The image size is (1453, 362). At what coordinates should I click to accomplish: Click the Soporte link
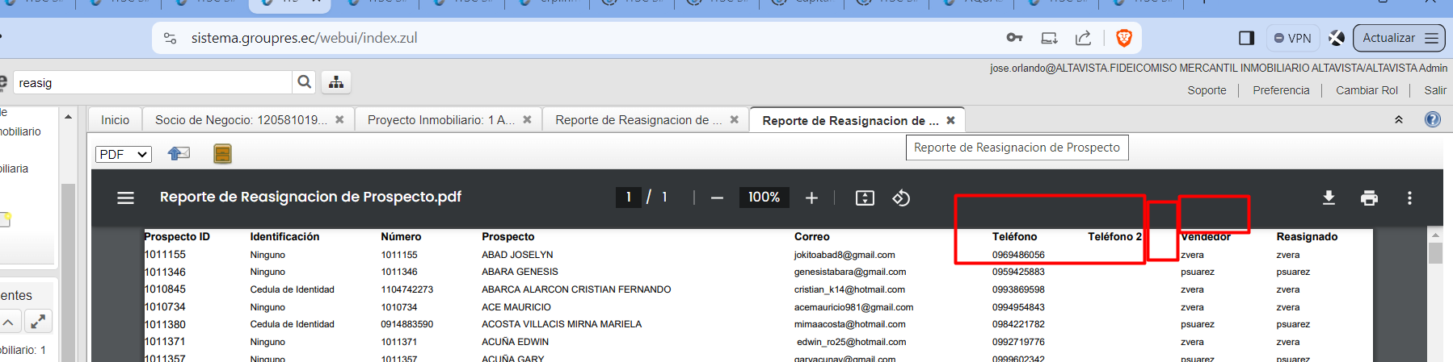pos(1207,90)
